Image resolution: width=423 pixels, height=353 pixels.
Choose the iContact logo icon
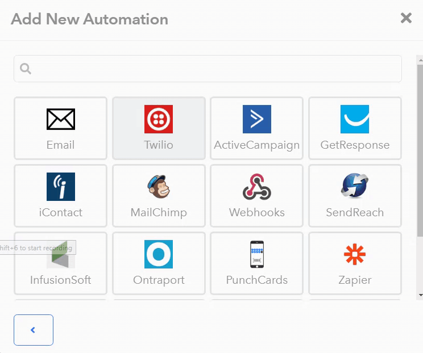(x=61, y=187)
